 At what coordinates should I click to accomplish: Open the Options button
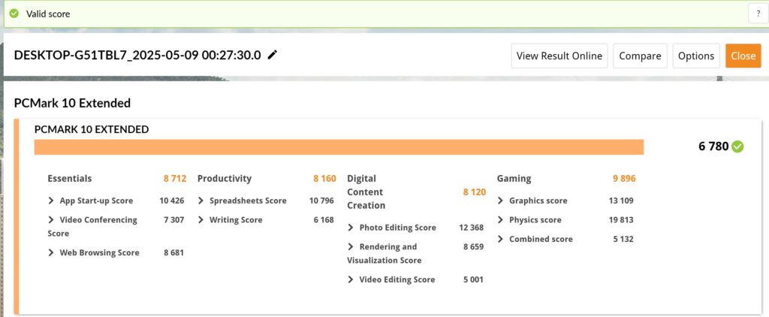click(696, 56)
